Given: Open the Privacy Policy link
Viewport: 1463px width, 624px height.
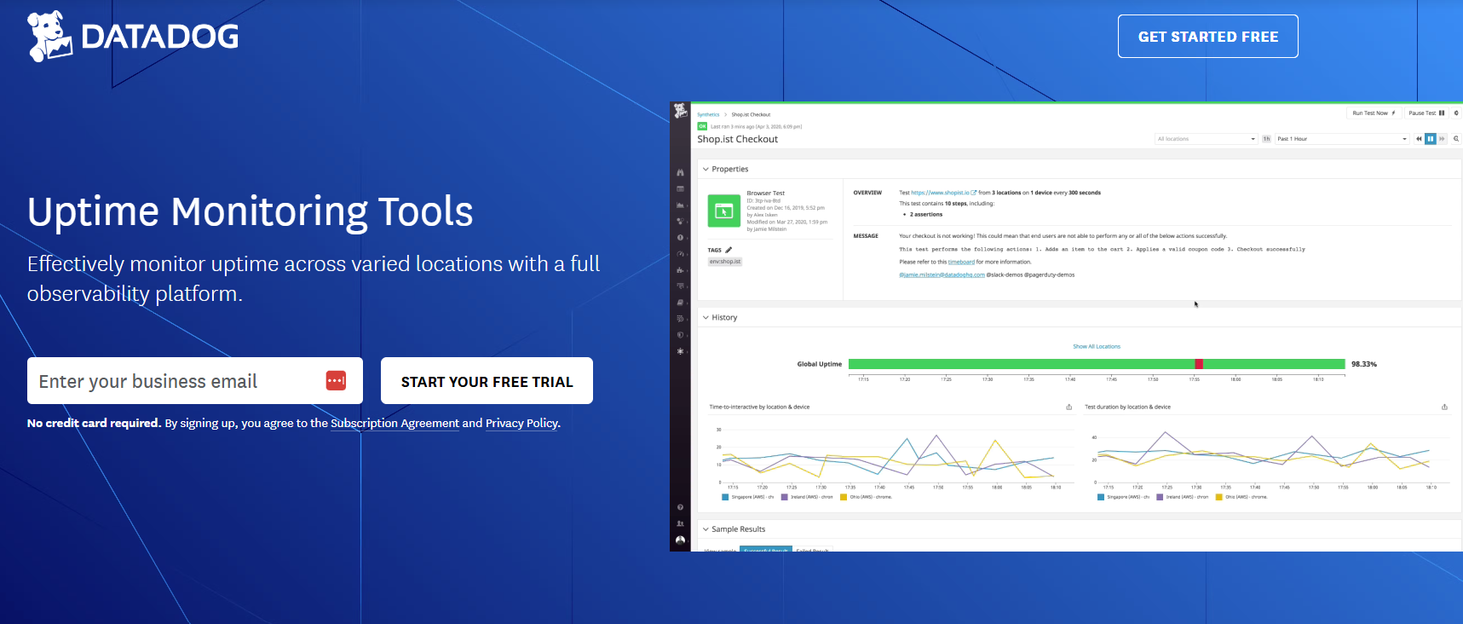Looking at the screenshot, I should pos(521,423).
